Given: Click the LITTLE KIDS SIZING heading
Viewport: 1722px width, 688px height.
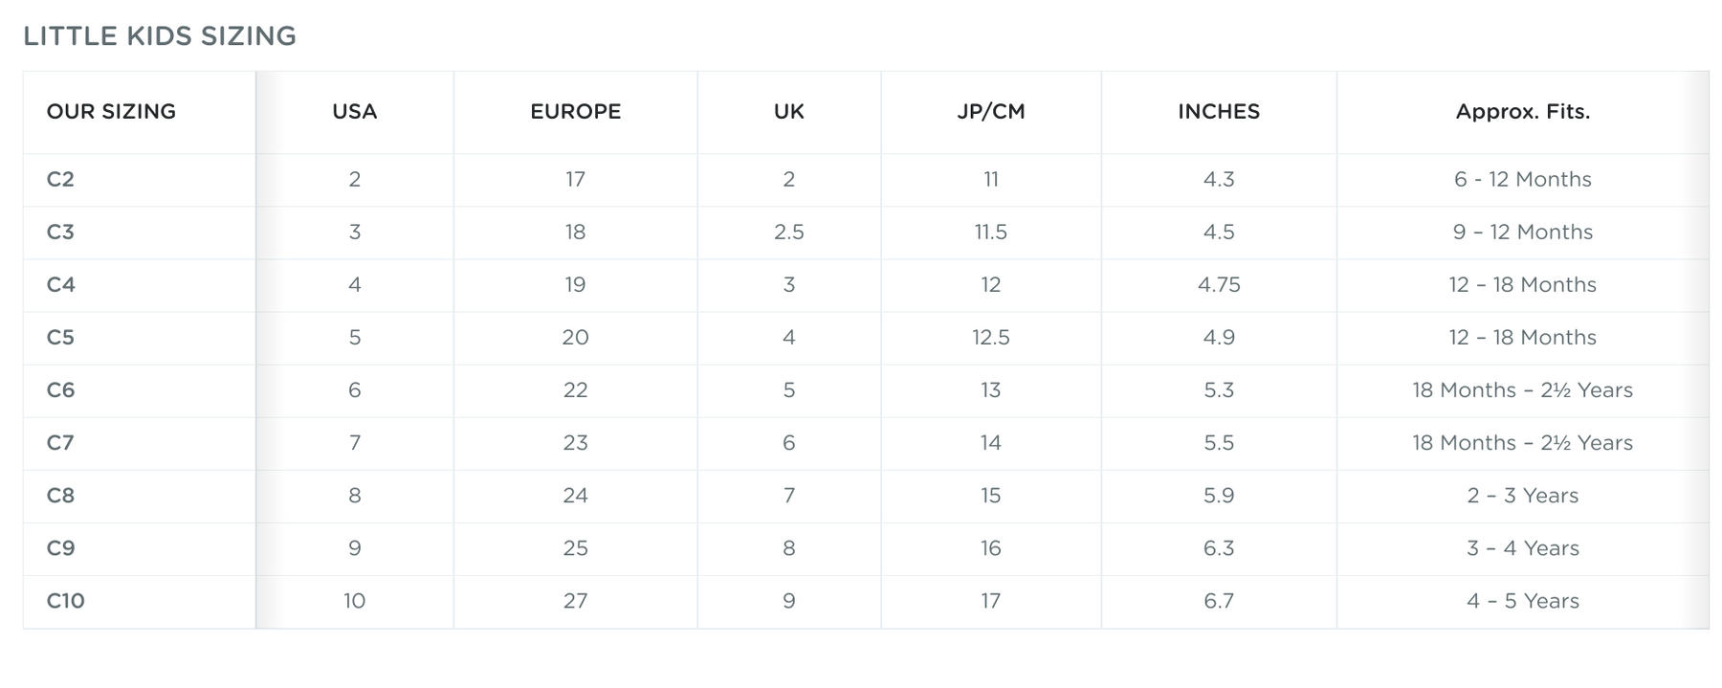Looking at the screenshot, I should pos(160,36).
